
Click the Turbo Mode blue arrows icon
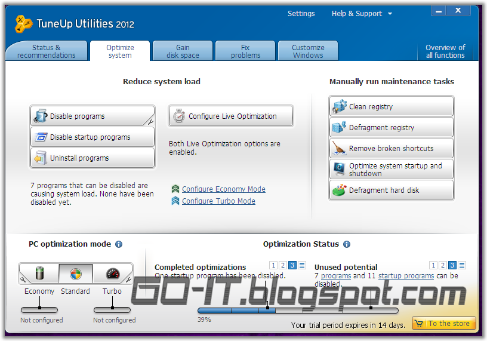pos(175,201)
